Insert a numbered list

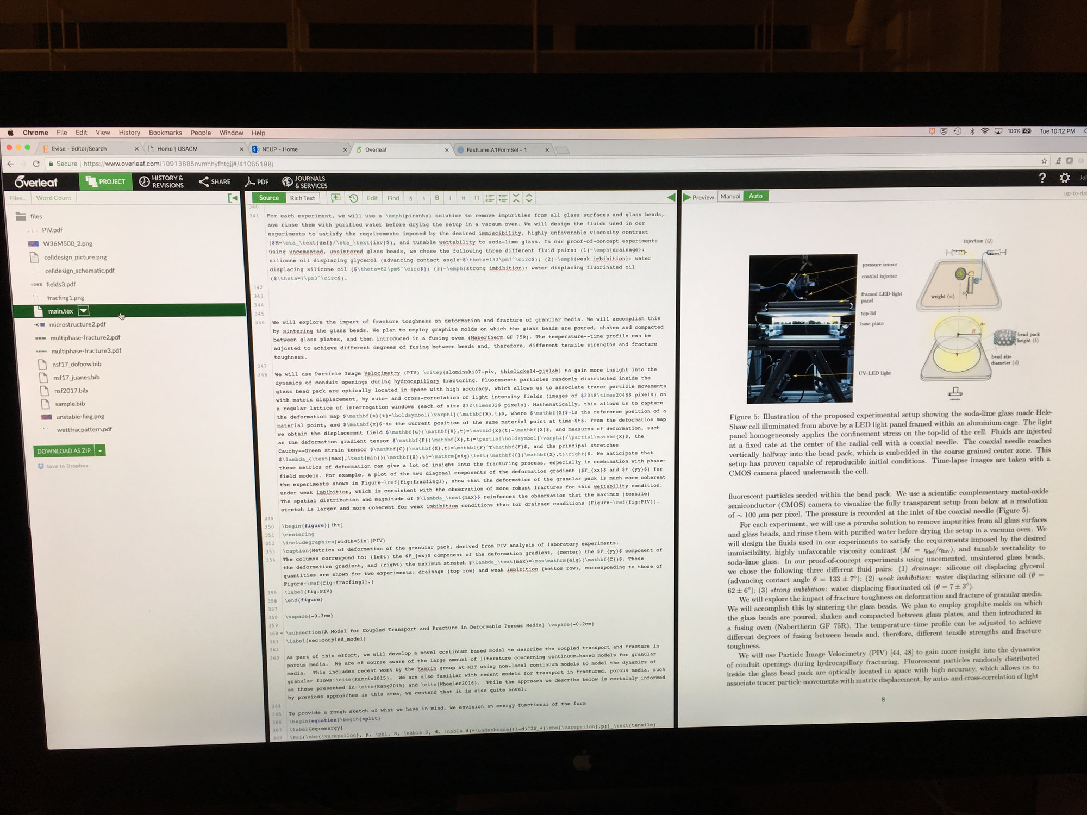click(490, 198)
